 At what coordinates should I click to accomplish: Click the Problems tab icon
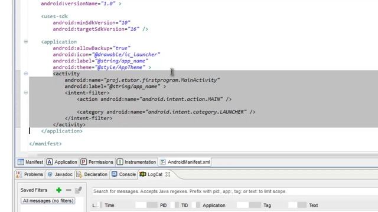(19, 174)
